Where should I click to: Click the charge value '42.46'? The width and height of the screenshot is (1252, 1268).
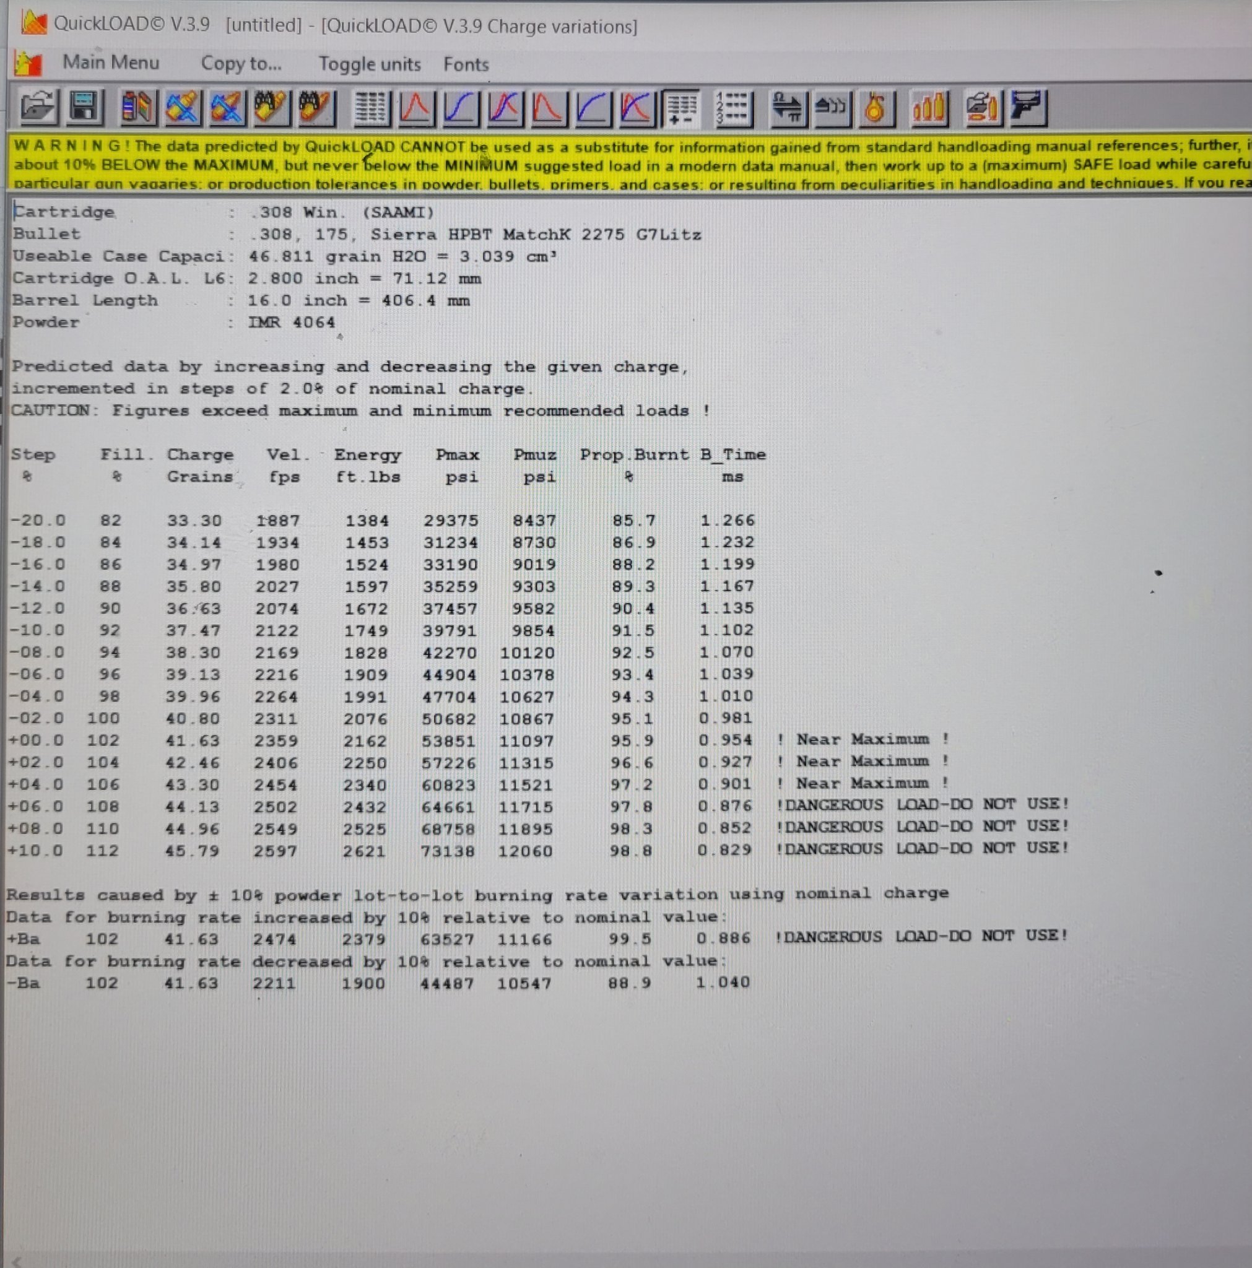tap(193, 763)
